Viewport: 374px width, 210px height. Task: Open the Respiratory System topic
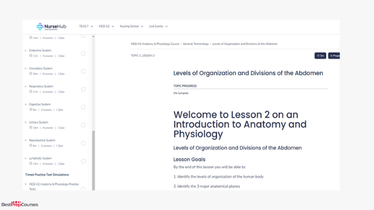click(x=41, y=86)
